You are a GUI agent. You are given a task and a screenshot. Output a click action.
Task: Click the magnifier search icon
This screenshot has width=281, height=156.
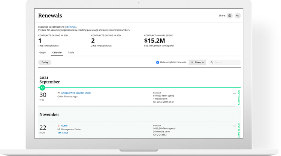(212, 62)
